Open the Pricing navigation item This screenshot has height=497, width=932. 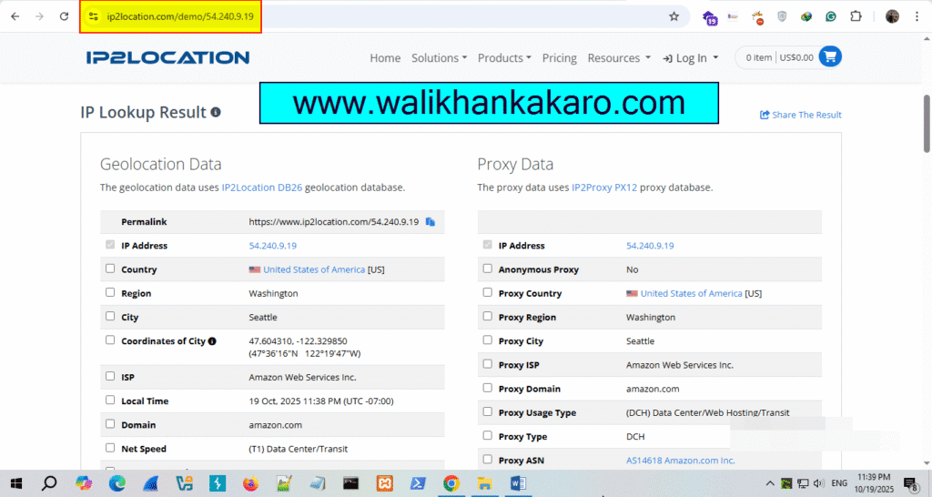point(560,57)
